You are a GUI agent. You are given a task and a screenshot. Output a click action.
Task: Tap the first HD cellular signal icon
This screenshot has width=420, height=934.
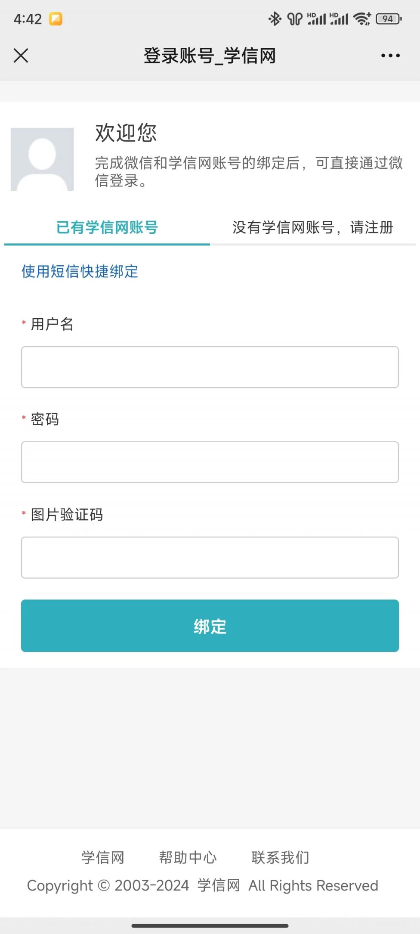(x=316, y=19)
